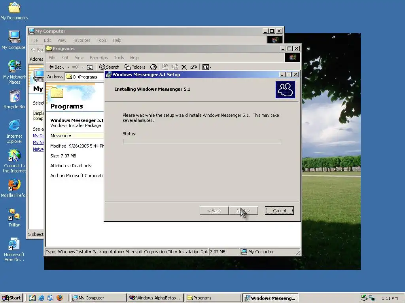
Task: Open Connect to the Internet shortcut
Action: pyautogui.click(x=14, y=161)
